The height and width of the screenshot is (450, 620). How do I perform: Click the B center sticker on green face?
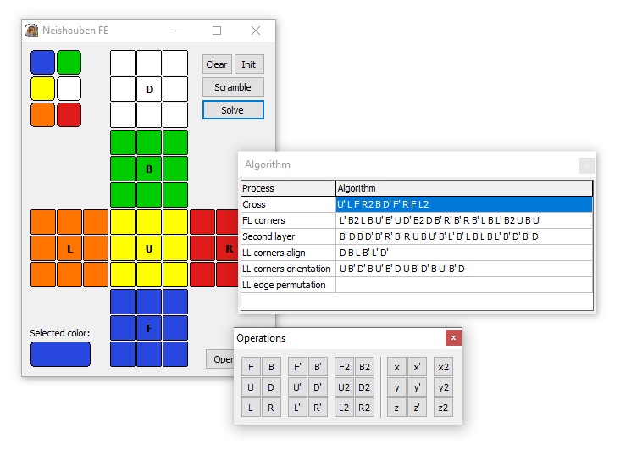point(149,169)
